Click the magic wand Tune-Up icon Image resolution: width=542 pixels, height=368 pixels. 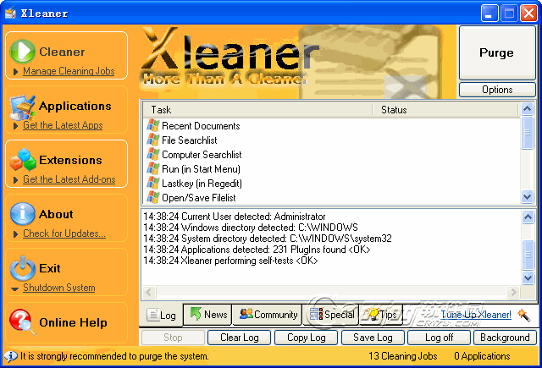523,315
